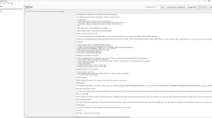Click the '## Contributing' heading line
212x118 pixels.
coord(80,105)
